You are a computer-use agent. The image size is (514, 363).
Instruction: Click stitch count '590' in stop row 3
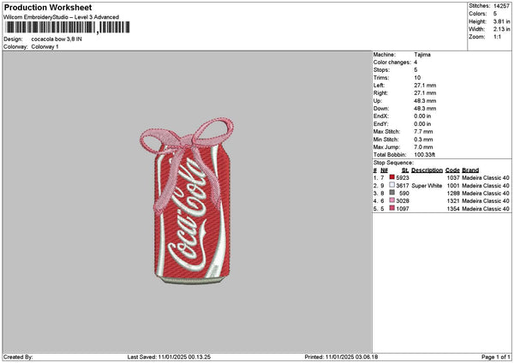pos(404,193)
